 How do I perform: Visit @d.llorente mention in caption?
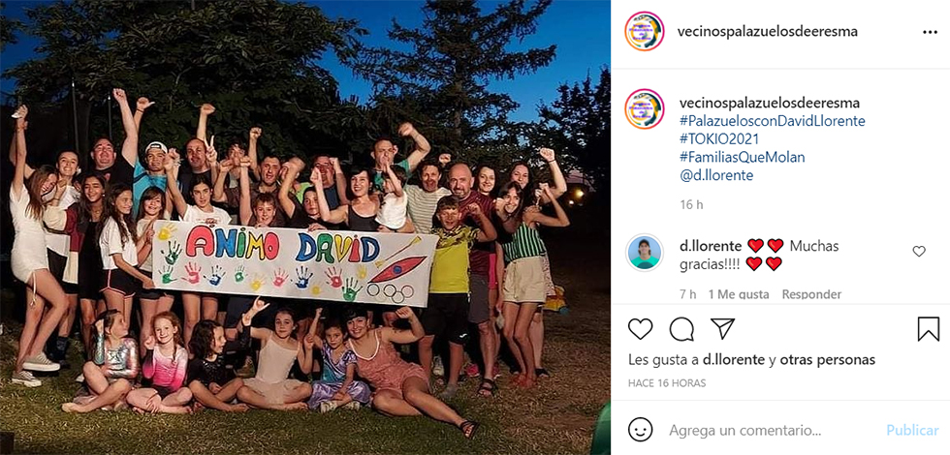click(x=716, y=175)
